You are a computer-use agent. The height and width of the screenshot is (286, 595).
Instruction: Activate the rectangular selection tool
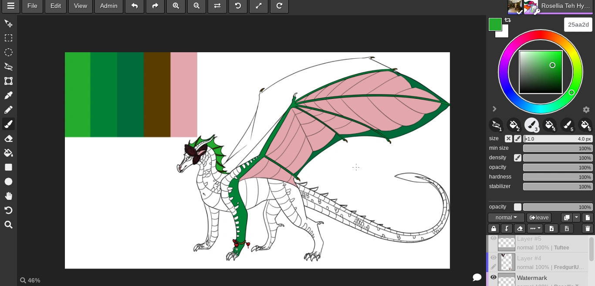(8, 38)
